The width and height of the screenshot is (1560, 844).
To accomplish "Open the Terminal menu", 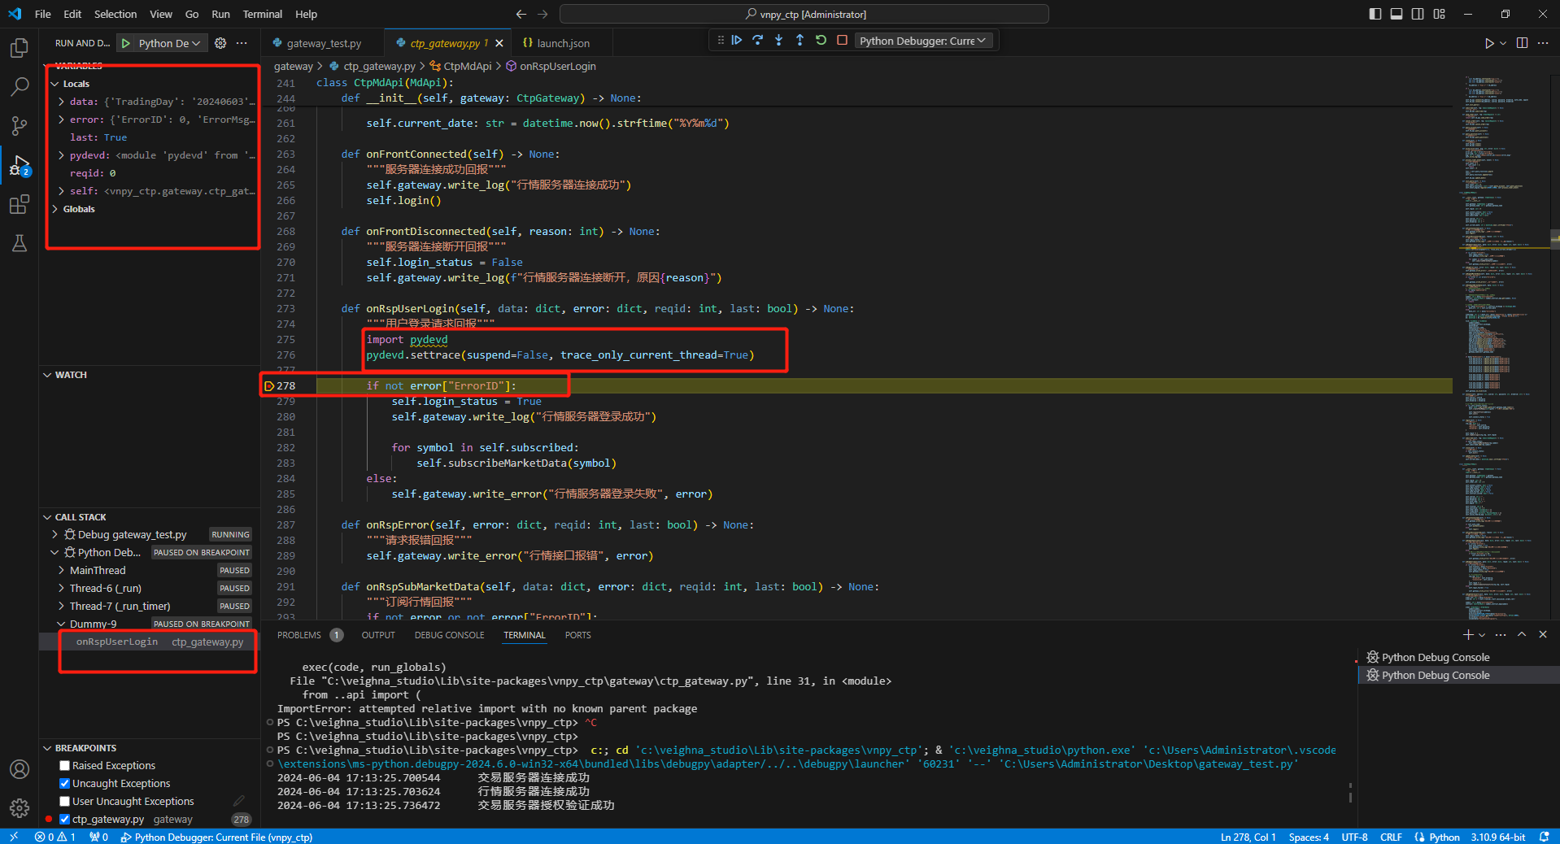I will (x=262, y=14).
